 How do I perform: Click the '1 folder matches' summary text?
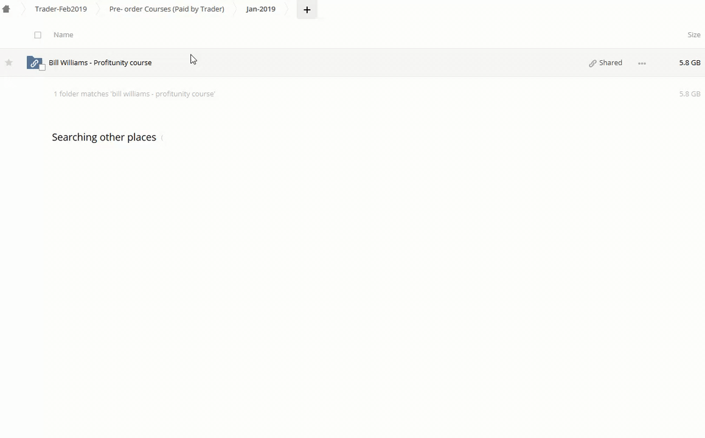(134, 94)
